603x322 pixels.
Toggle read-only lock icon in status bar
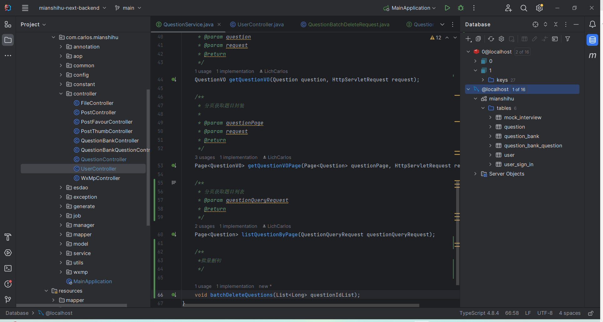590,313
